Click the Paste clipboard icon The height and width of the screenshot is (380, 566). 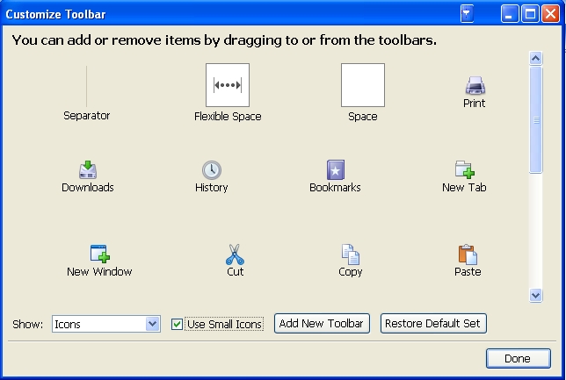pos(468,255)
